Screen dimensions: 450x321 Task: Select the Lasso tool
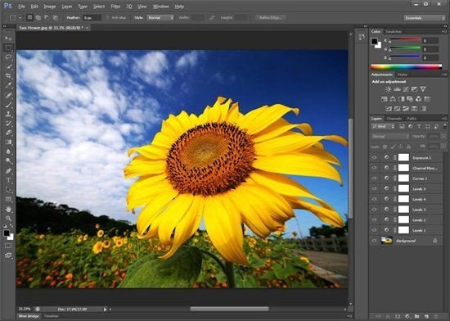tap(8, 57)
